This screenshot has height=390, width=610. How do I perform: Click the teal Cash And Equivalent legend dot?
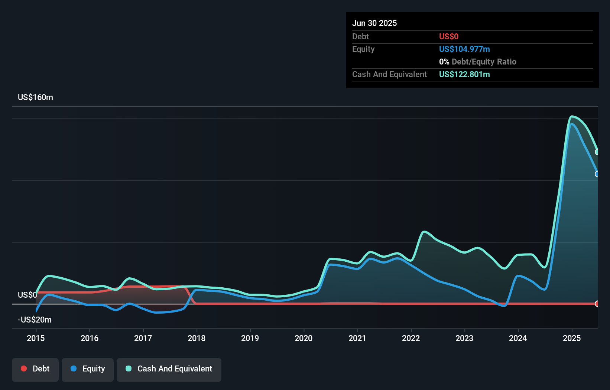point(128,368)
